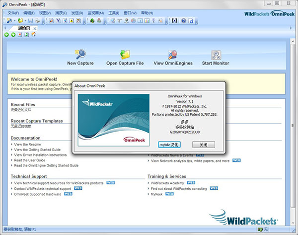This screenshot has width=298, height=235.
Task: Click the Start Monitor icon
Action: (x=216, y=55)
